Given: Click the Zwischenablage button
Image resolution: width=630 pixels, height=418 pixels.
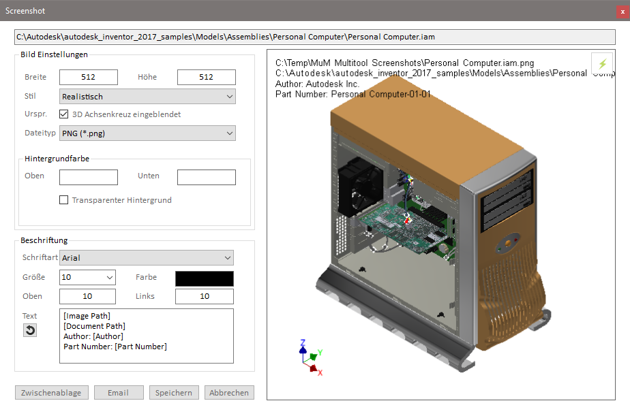Looking at the screenshot, I should (x=51, y=392).
